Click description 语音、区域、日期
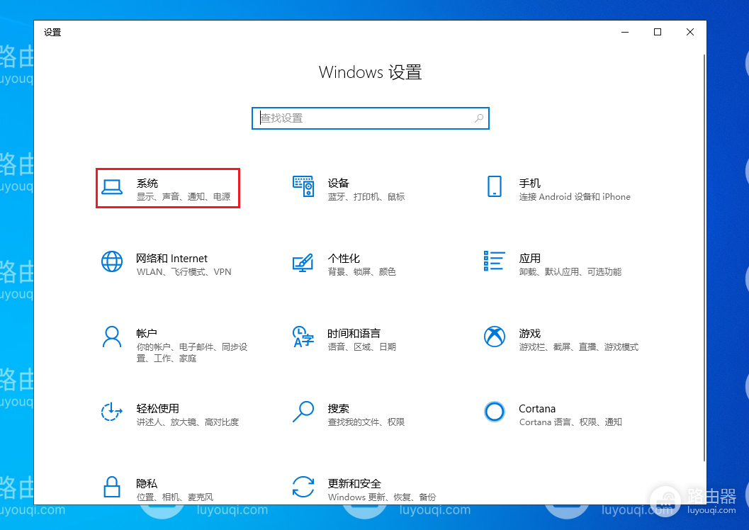749x530 pixels. pos(362,346)
